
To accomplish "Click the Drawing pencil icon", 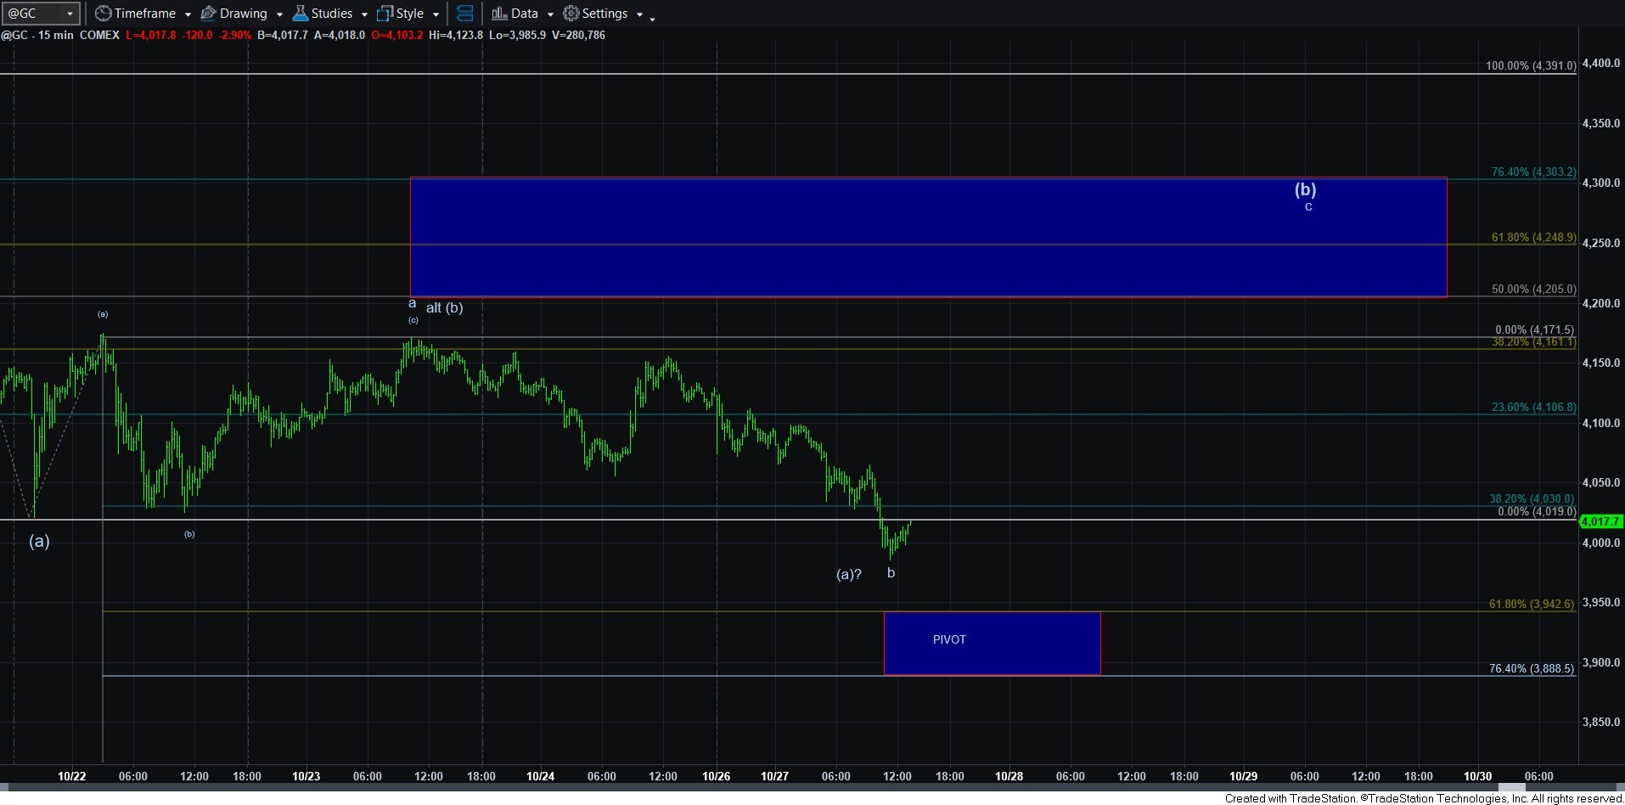I will pos(208,14).
